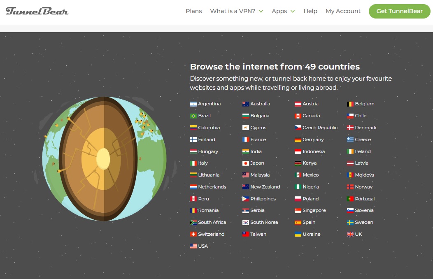Click the Austria flag icon
Screen dimensions: 433x279
[x=298, y=104]
